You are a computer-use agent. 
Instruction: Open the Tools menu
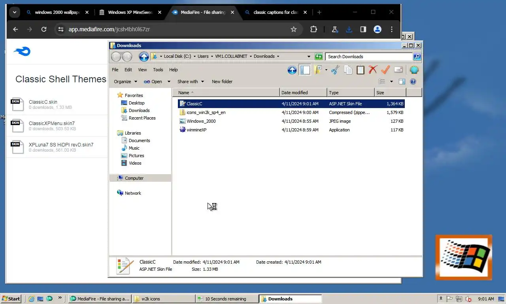click(x=158, y=70)
